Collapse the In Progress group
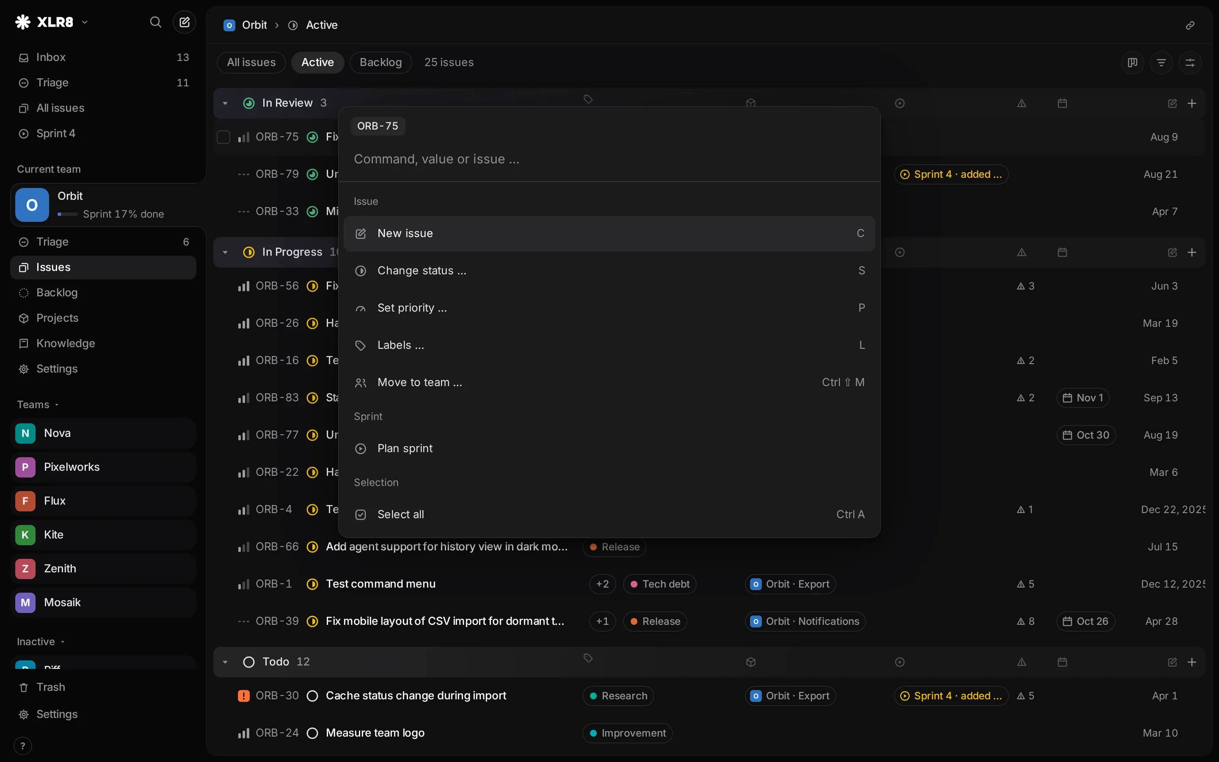The width and height of the screenshot is (1219, 762). click(225, 252)
